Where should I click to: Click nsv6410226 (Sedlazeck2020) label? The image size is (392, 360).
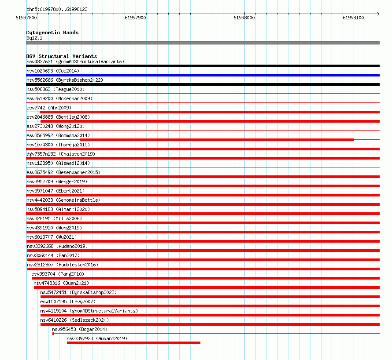pos(74,320)
